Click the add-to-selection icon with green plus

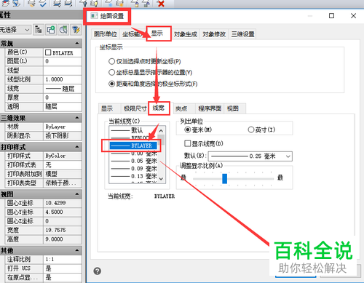click(x=51, y=30)
